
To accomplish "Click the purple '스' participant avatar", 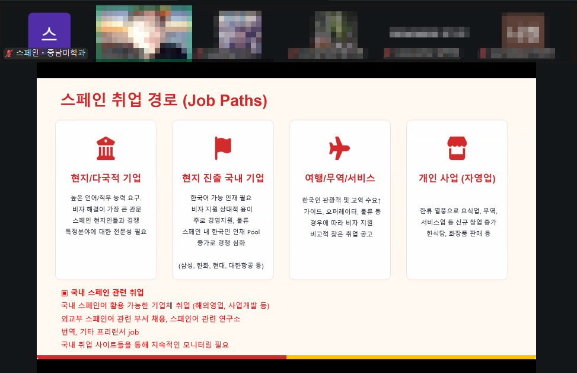I will click(x=49, y=31).
